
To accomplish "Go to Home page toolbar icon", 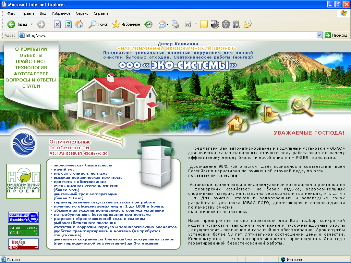I will [x=79, y=24].
